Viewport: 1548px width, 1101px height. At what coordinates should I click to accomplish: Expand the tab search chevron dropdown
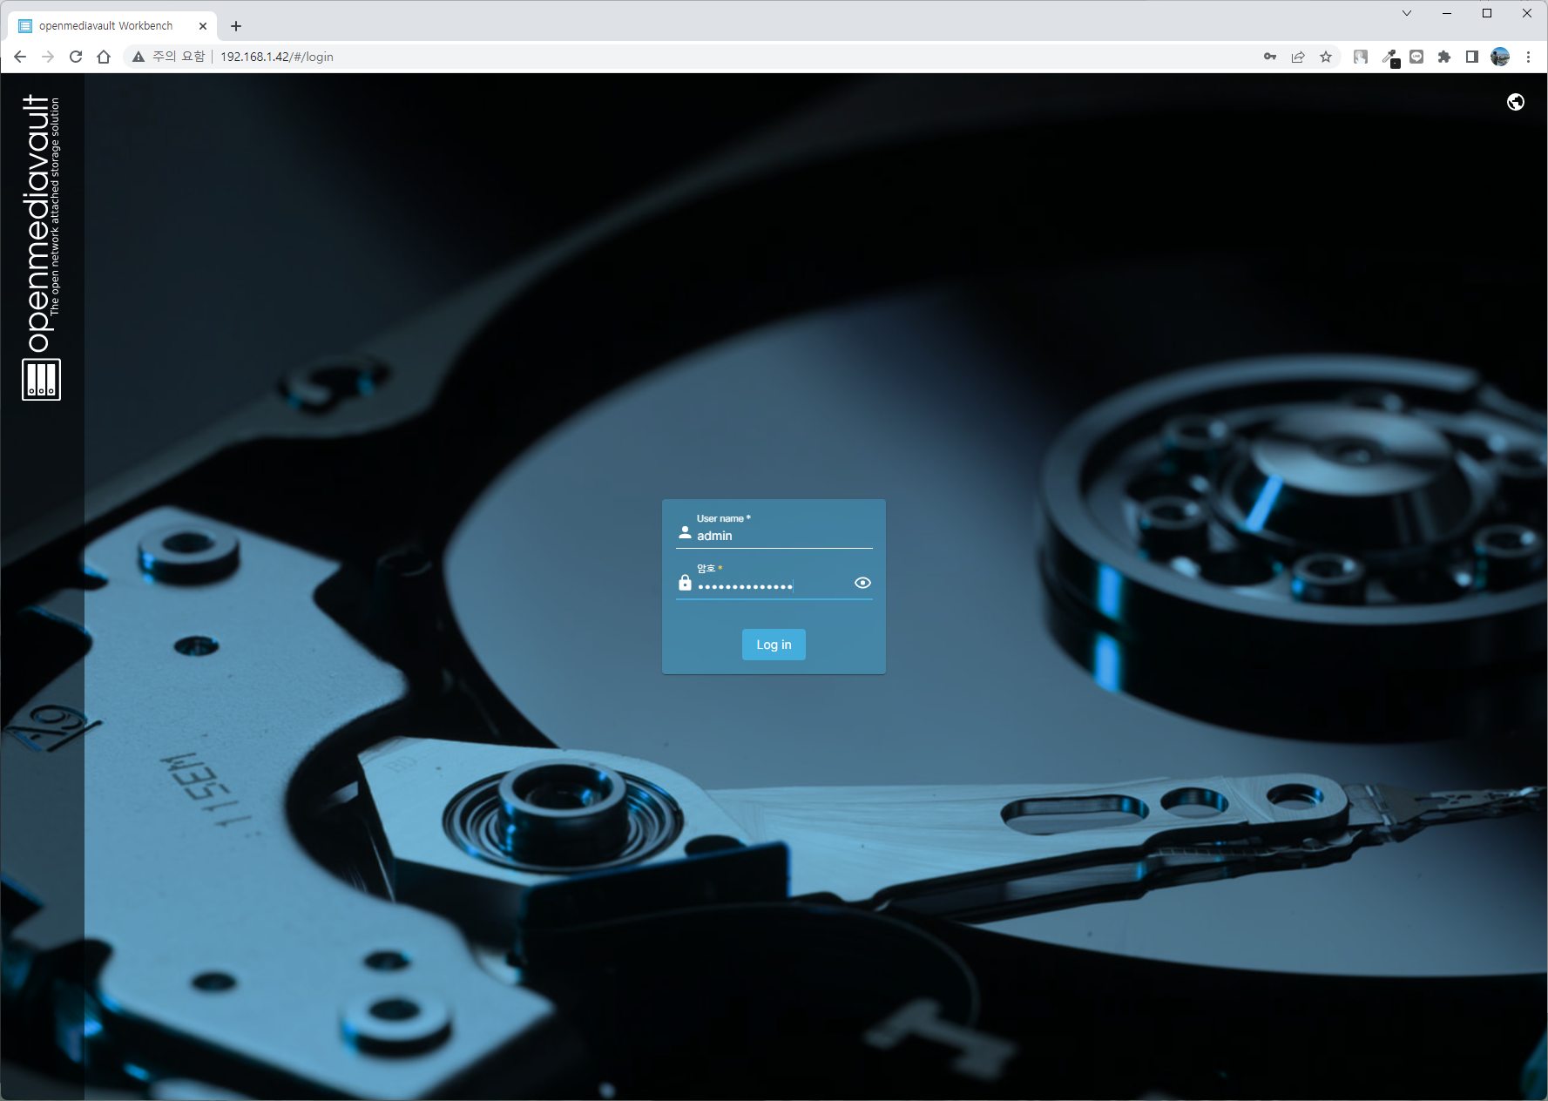coord(1407,13)
